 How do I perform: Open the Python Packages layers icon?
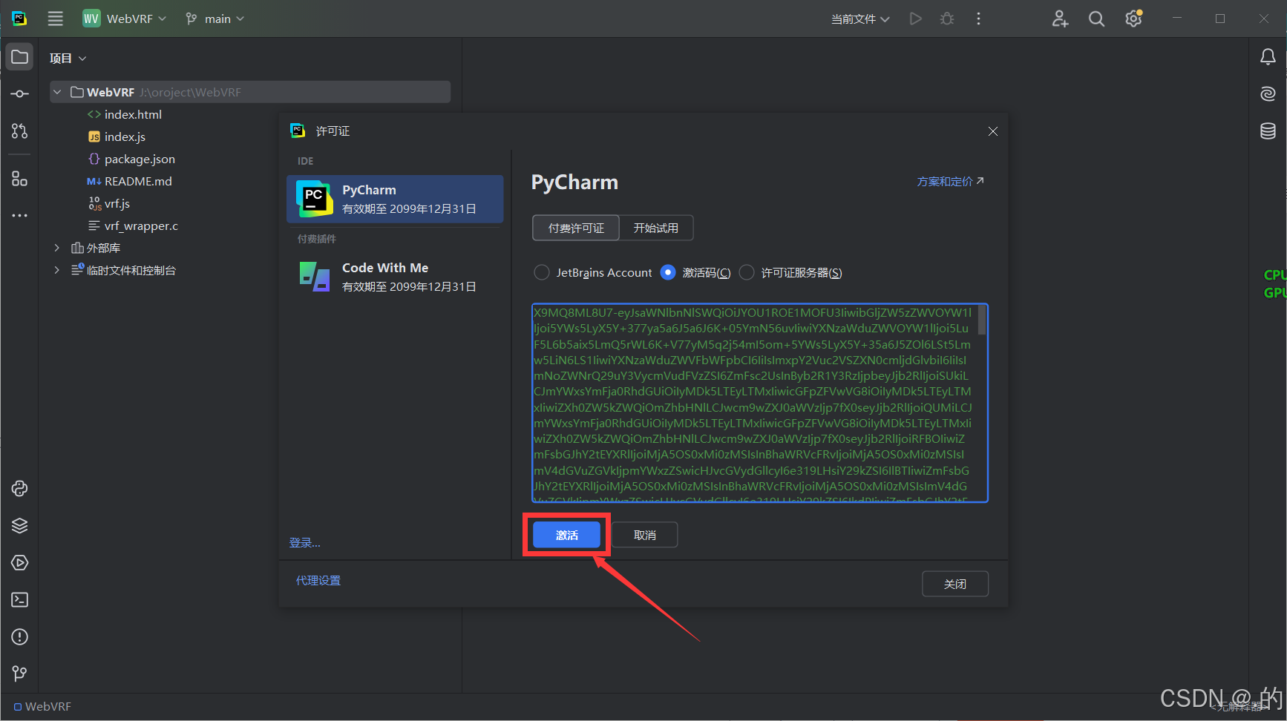(20, 526)
